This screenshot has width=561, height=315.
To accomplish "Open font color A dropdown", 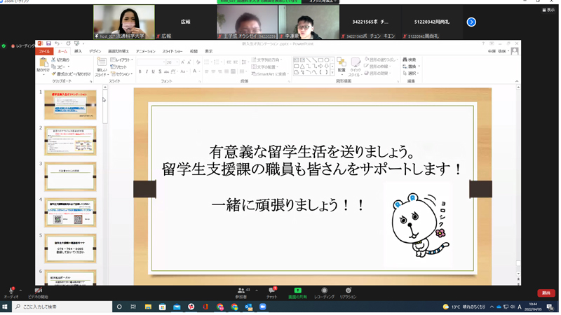I will click(x=199, y=71).
